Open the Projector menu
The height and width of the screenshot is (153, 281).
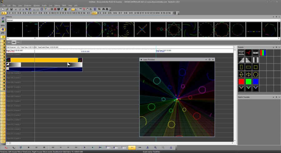coord(27,6)
